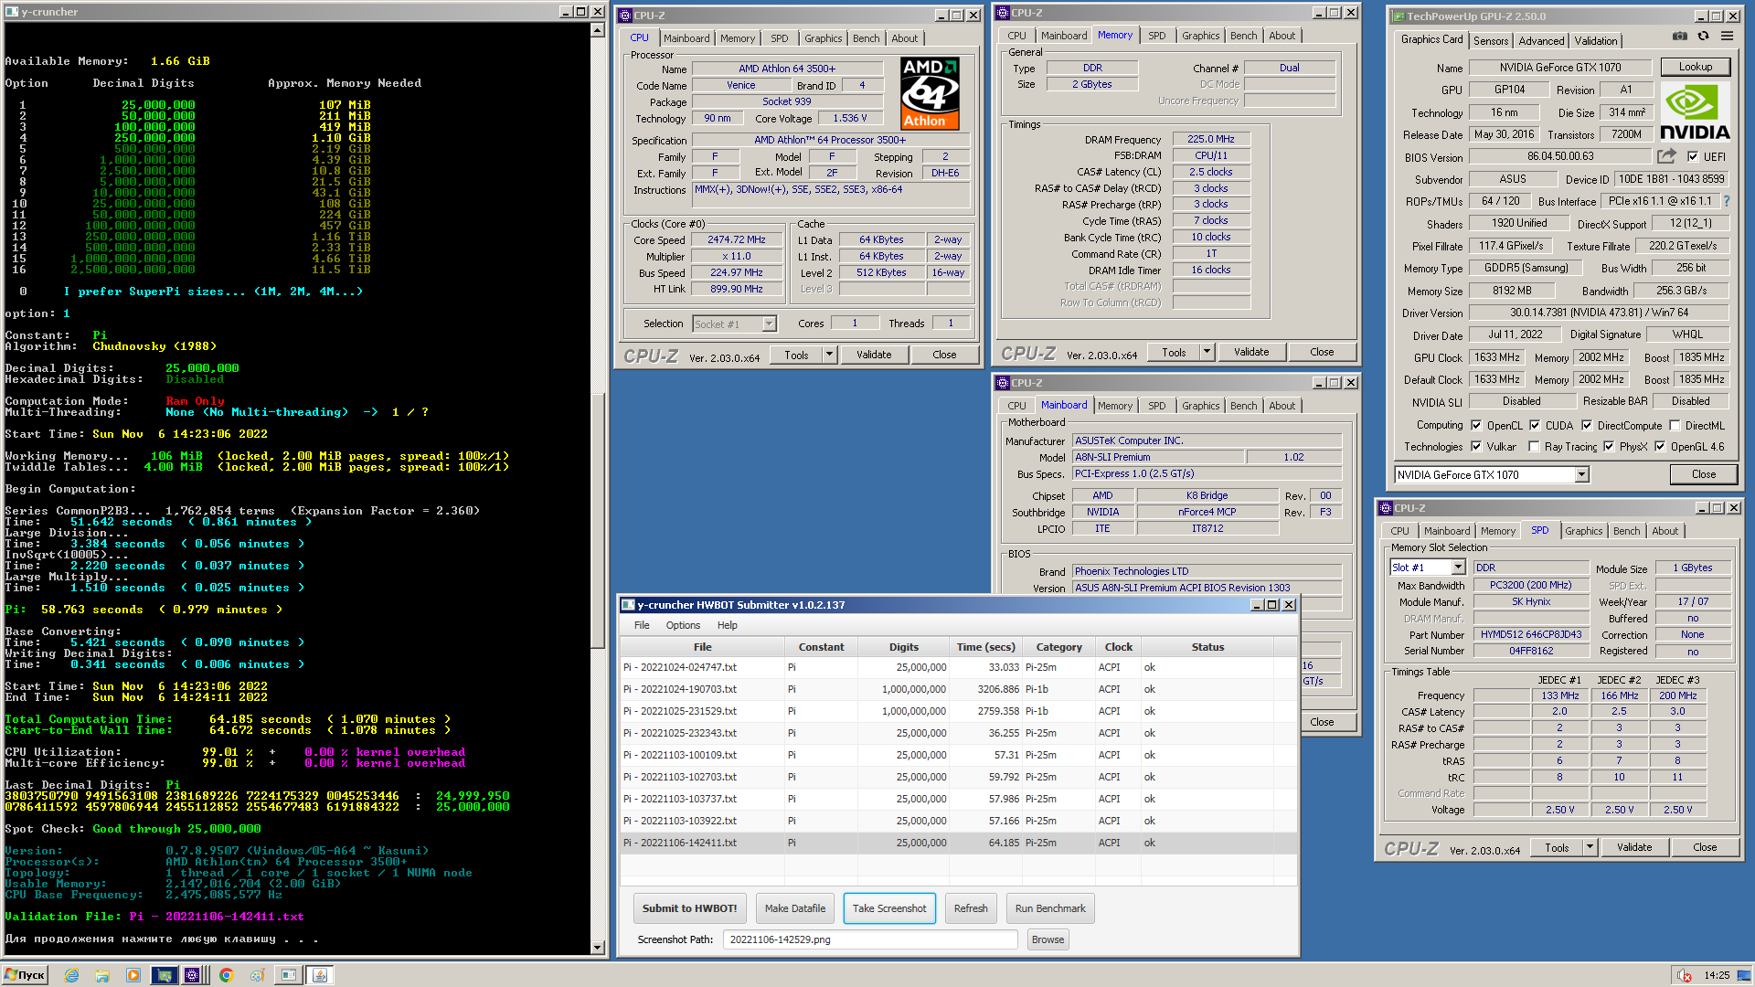The height and width of the screenshot is (987, 1755).
Task: Toggle the CUDA checkbox
Action: [1534, 425]
